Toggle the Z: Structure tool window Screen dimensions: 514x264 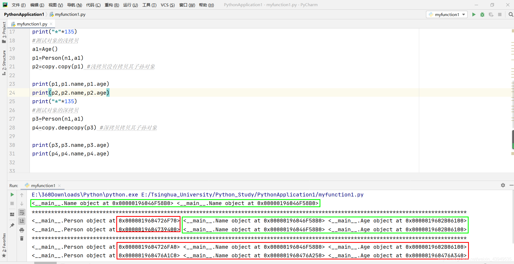point(4,62)
